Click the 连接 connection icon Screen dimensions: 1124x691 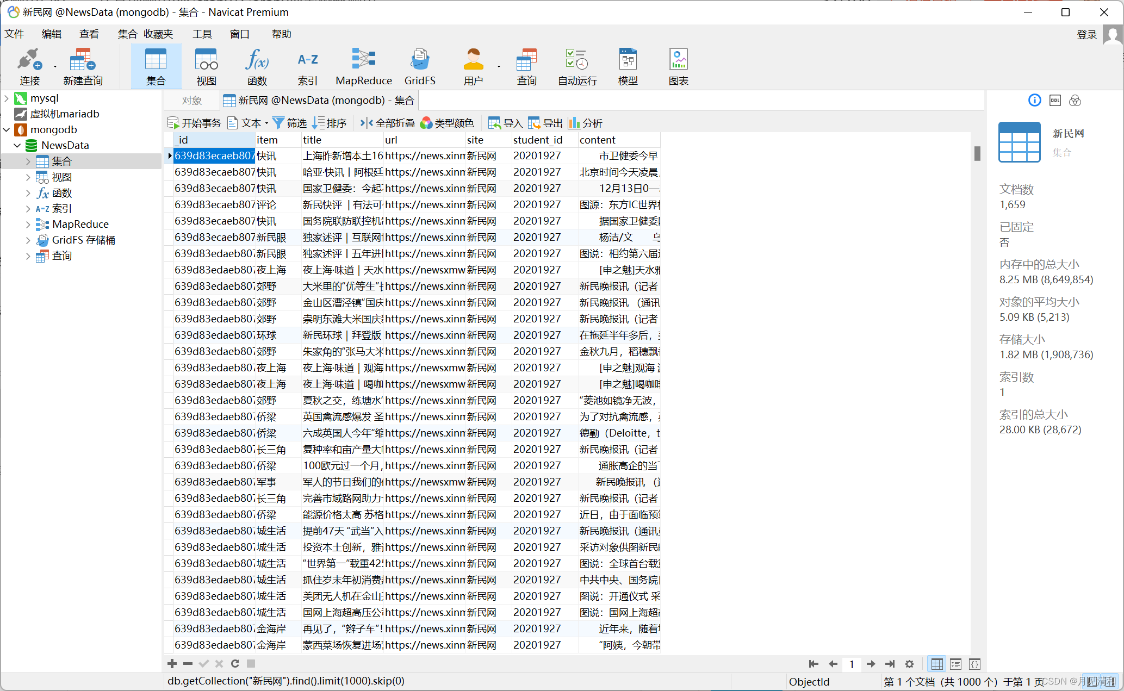[x=29, y=66]
